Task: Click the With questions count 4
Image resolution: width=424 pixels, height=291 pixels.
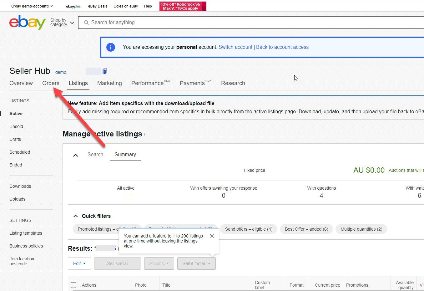Action: click(321, 196)
